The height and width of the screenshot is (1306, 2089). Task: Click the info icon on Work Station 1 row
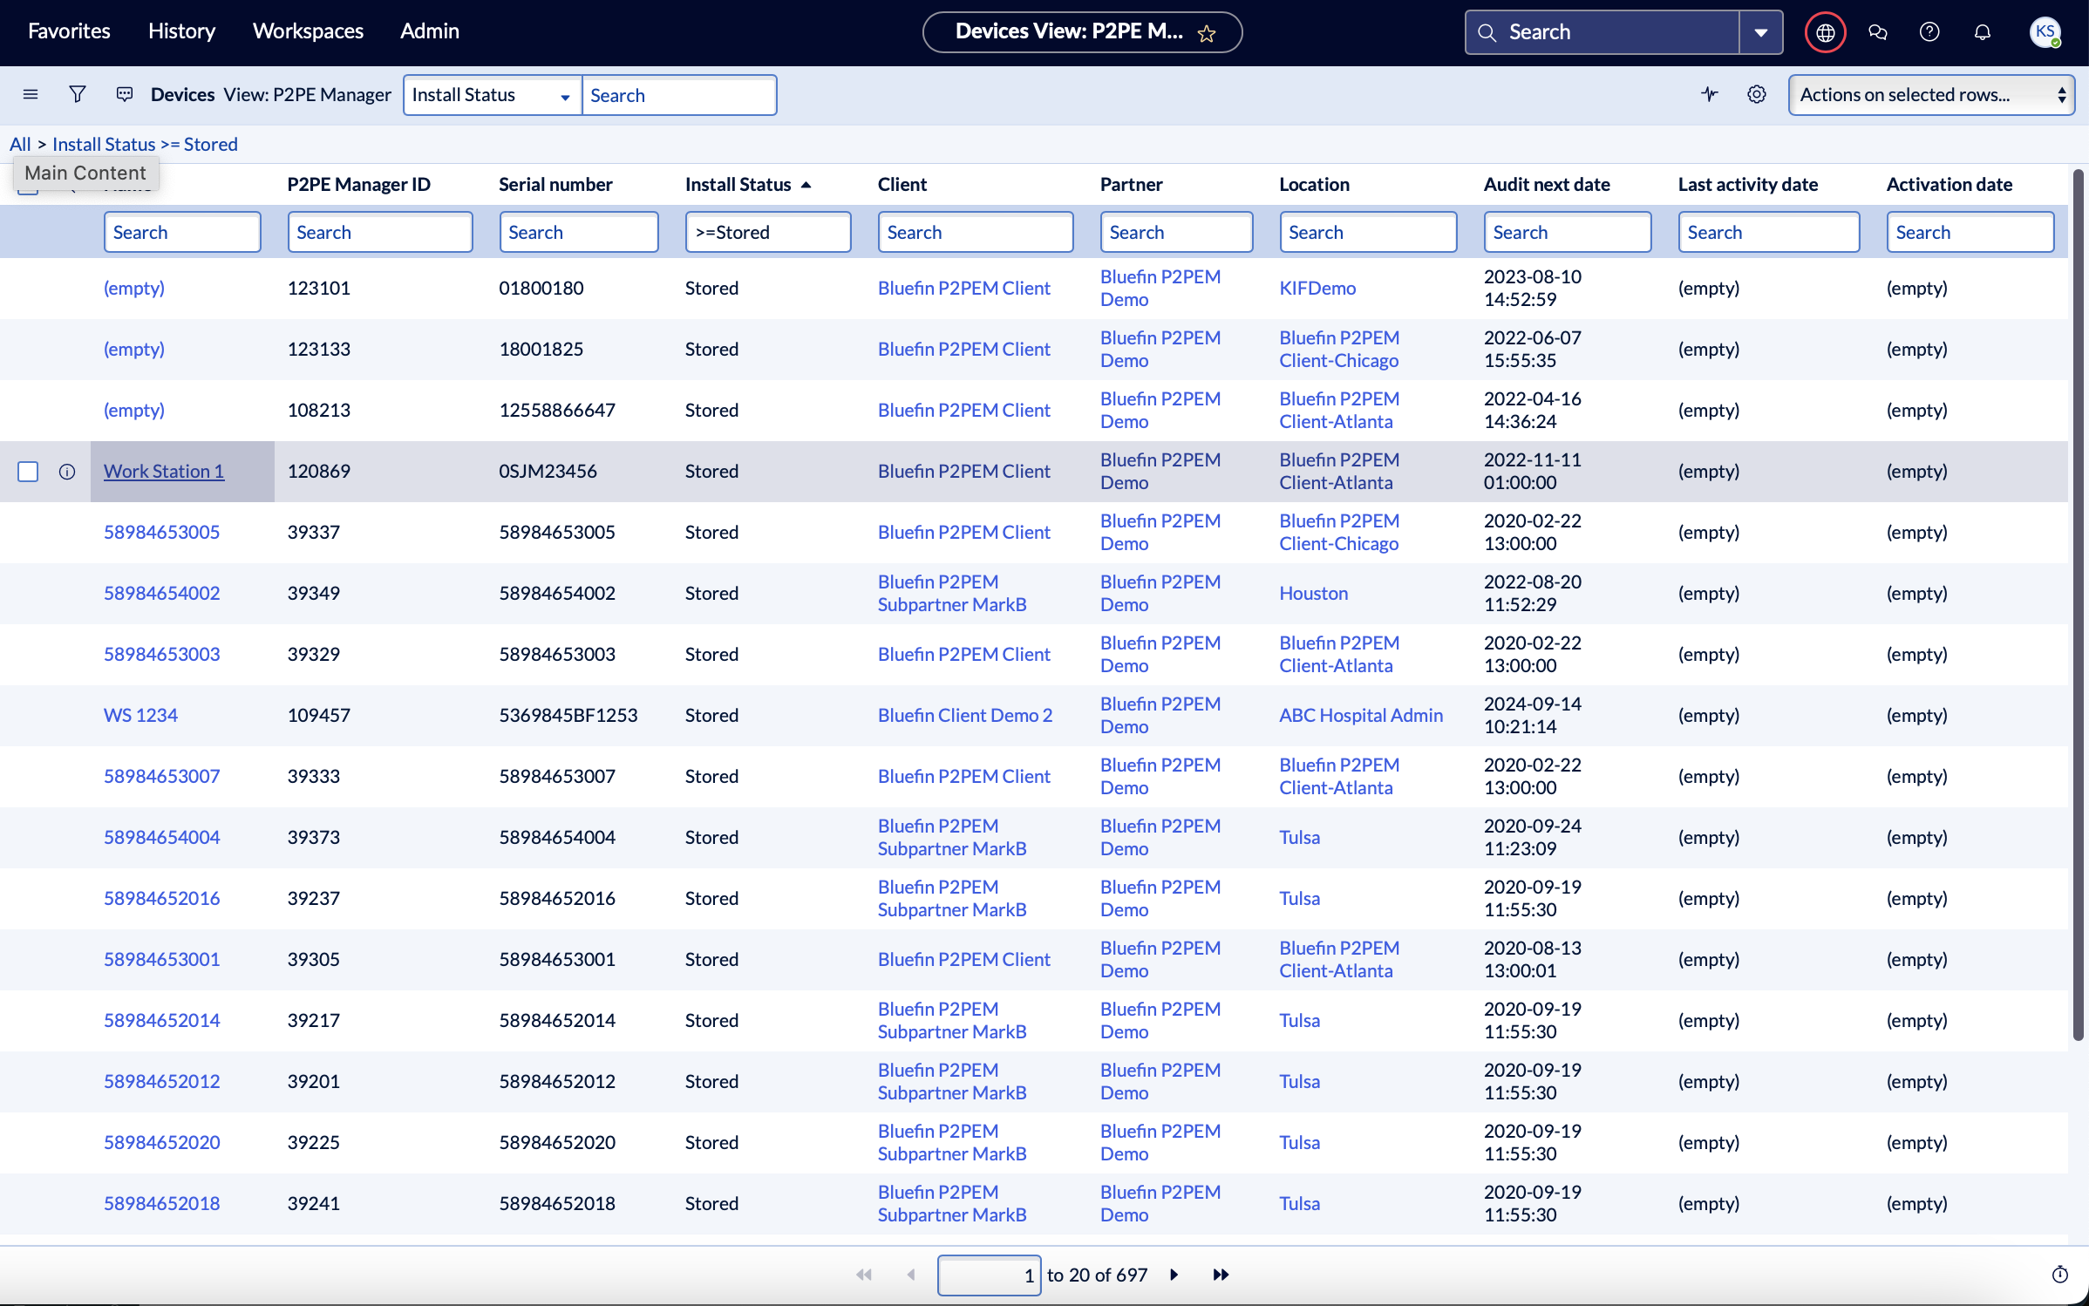point(67,472)
